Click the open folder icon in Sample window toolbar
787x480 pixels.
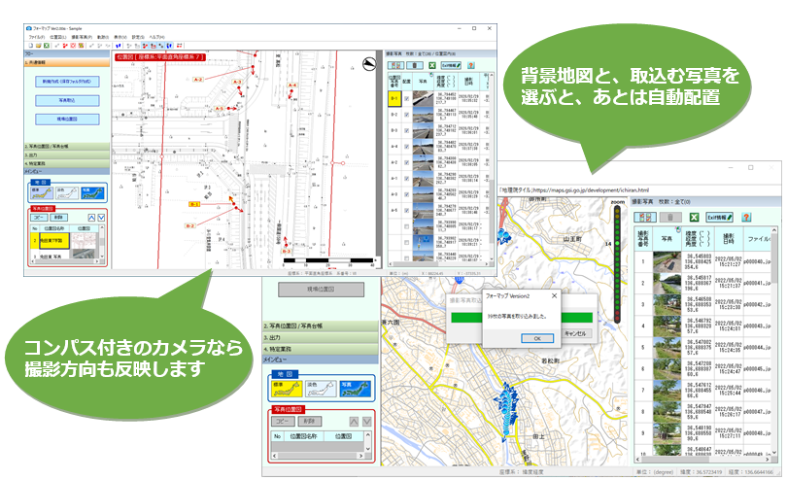coord(38,46)
